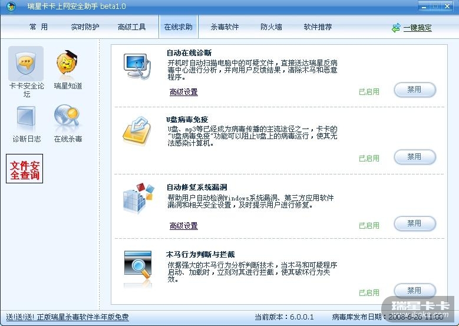The height and width of the screenshot is (326, 459).
Task: Click 已启用 status for 自动在线诊断
Action: [x=369, y=92]
